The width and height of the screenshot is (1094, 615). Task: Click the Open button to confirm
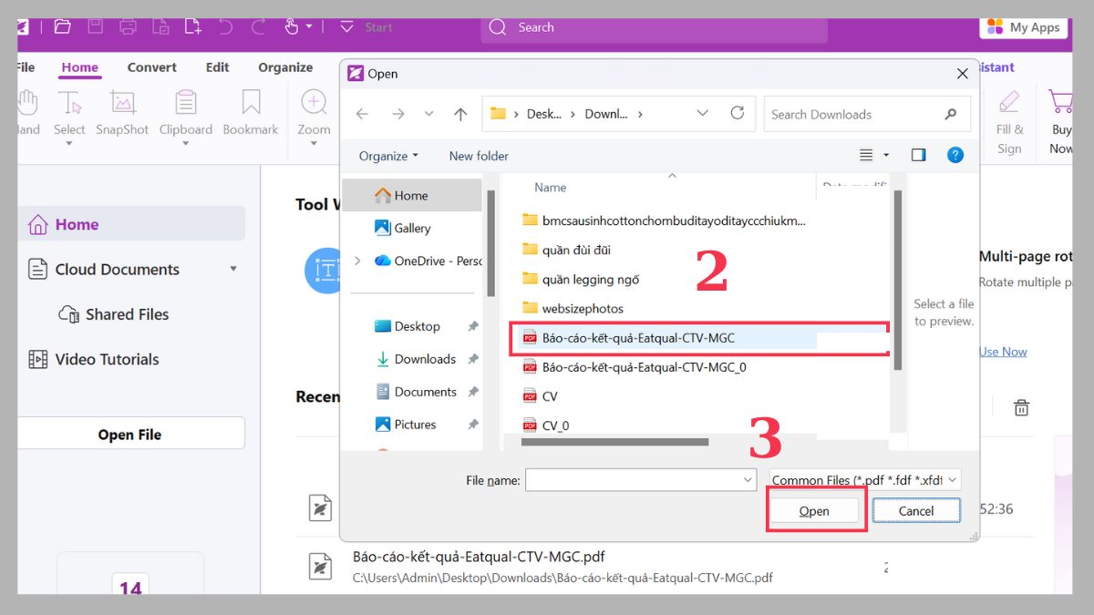click(814, 510)
